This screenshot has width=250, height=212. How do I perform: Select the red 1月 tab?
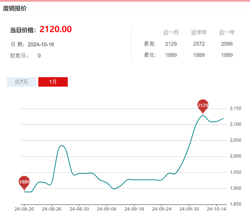pos(53,82)
